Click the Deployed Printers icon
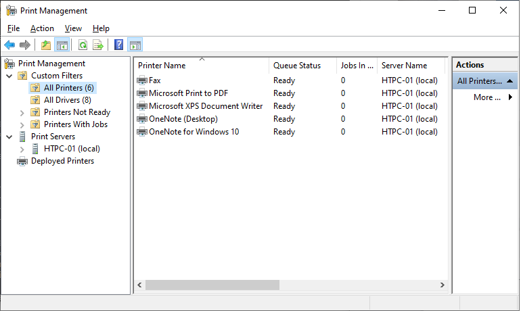 pos(22,162)
